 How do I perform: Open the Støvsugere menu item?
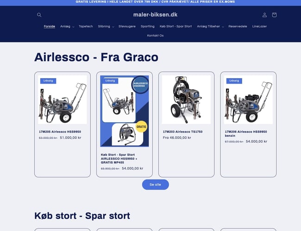point(127,26)
